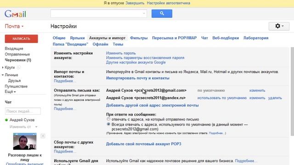Open the Аккаунты и импорт tab

(x=107, y=38)
